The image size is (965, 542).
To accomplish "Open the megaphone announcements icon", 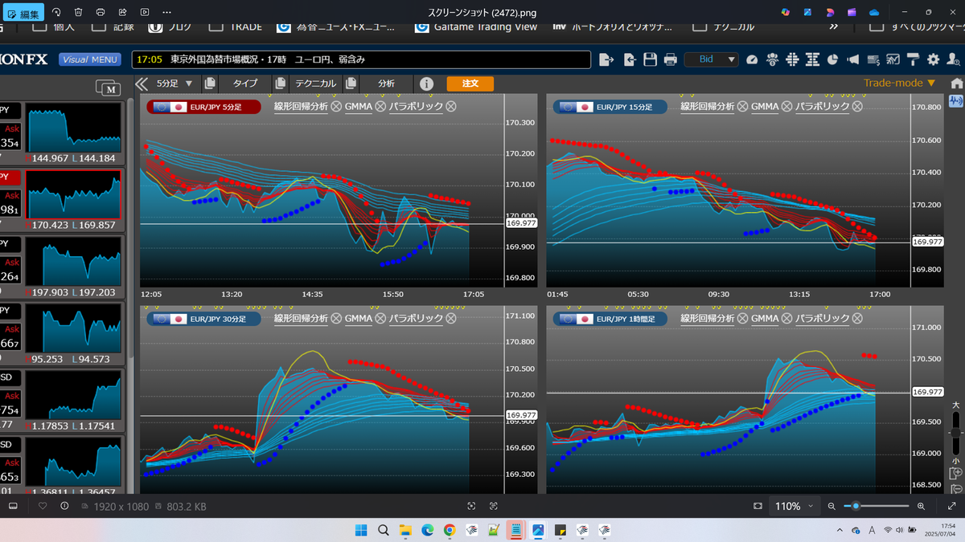I will click(853, 59).
